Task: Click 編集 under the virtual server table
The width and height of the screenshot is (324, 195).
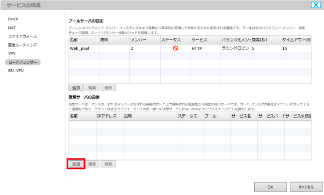Action: 92,164
